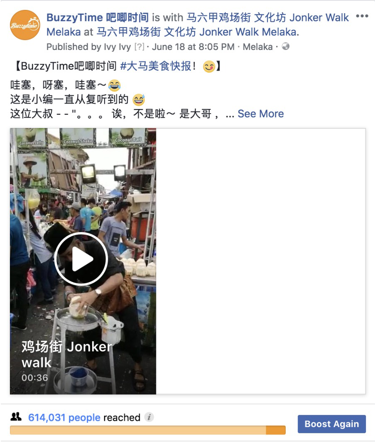Click the globe public privacy icon

coord(286,46)
